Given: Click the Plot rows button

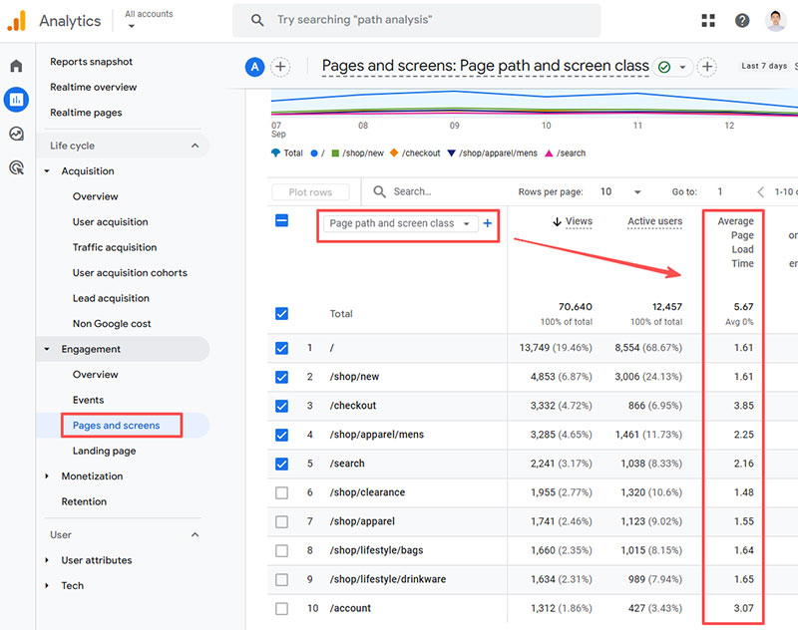Looking at the screenshot, I should (310, 191).
